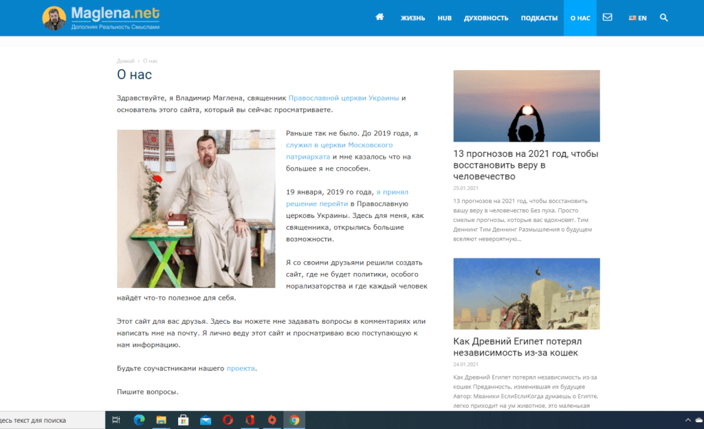Click the Home icon in navigation bar
The width and height of the screenshot is (704, 429).
click(x=379, y=17)
